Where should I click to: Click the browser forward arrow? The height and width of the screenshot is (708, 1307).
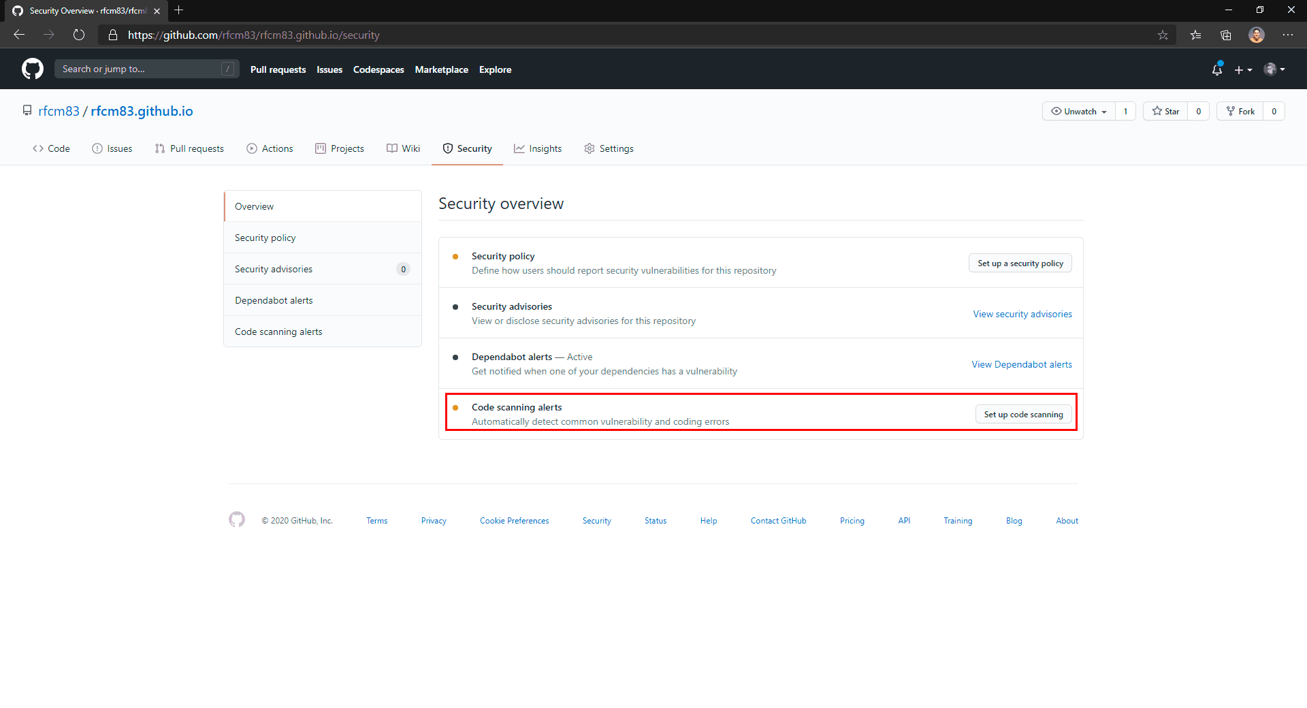coord(49,35)
